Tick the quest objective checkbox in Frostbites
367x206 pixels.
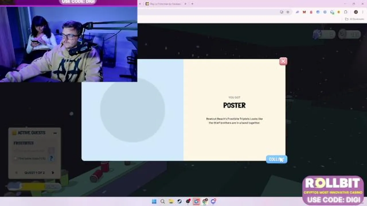click(x=15, y=158)
